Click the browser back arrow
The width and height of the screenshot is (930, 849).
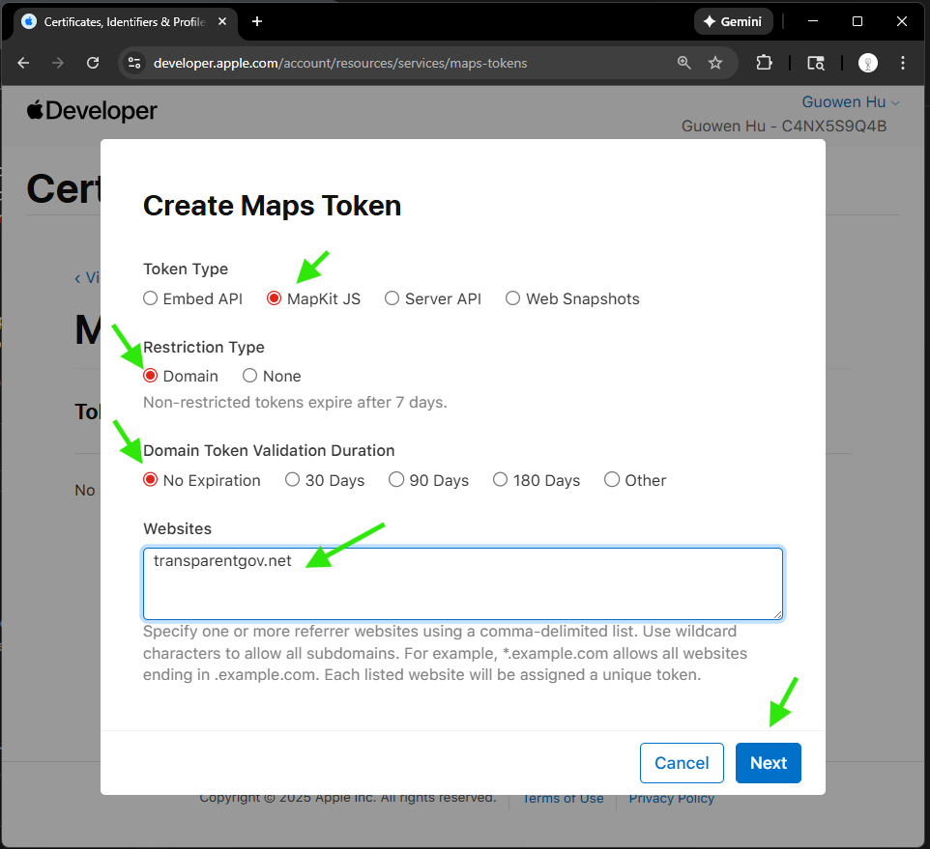pos(24,63)
